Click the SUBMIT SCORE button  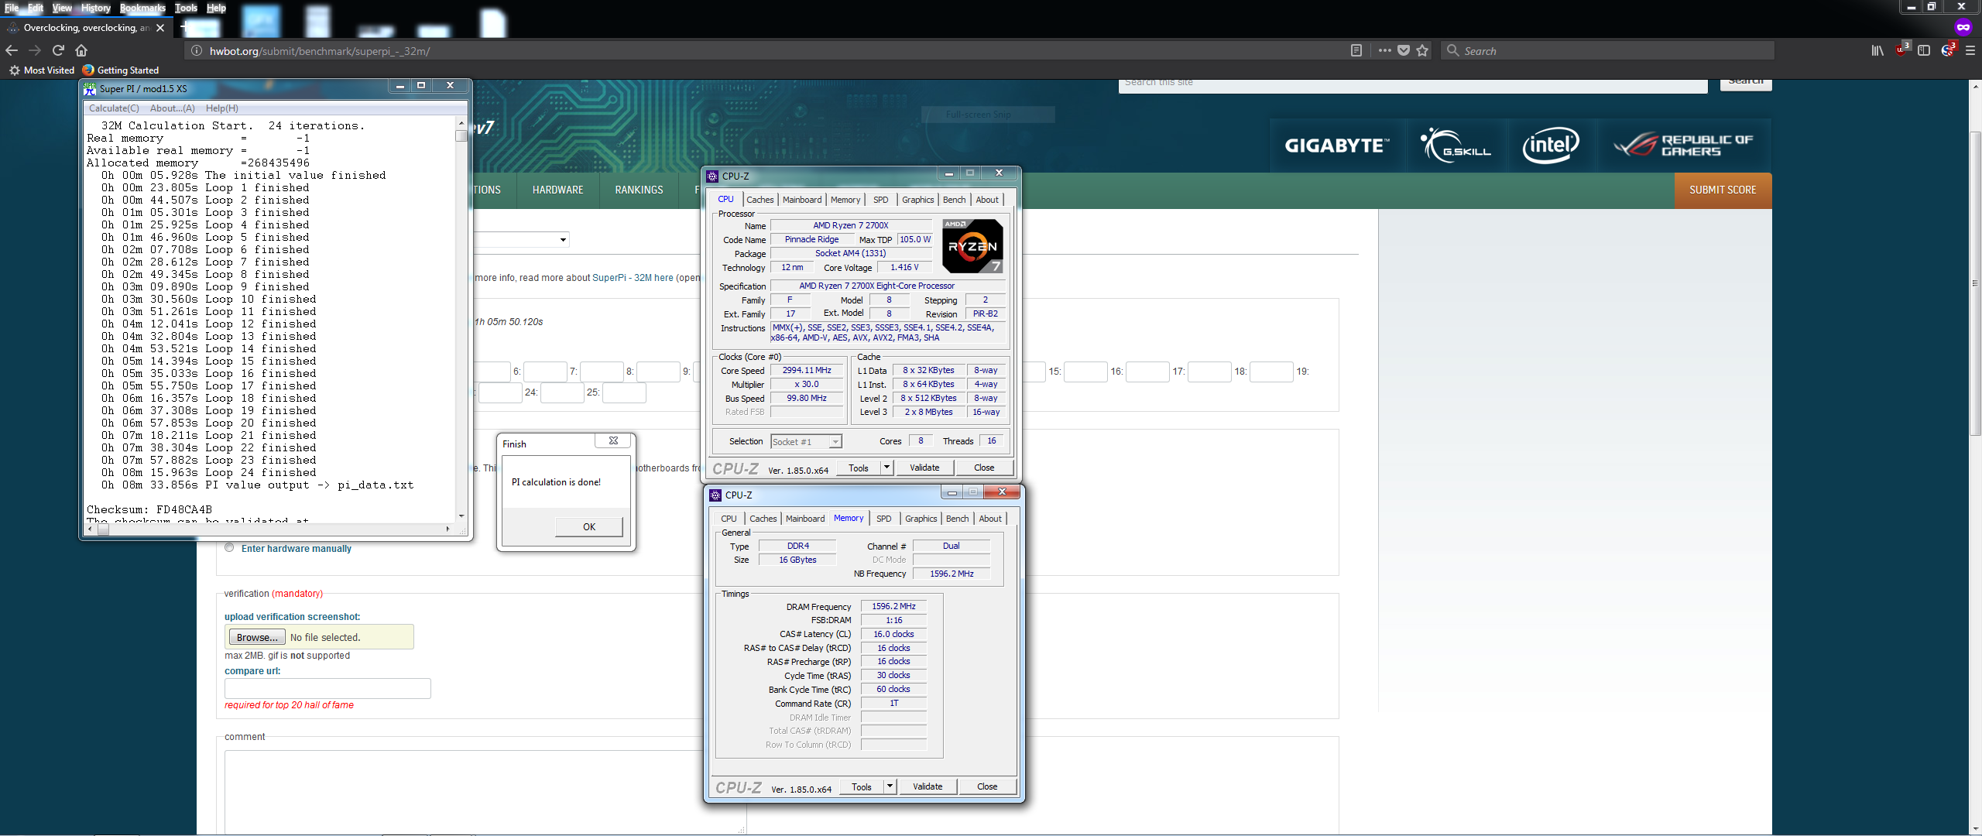[x=1723, y=190]
